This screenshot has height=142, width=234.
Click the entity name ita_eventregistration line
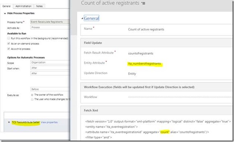tap(112, 127)
